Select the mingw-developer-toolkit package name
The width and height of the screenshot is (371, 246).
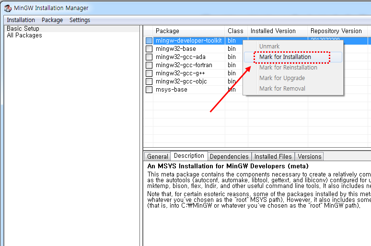(x=188, y=41)
